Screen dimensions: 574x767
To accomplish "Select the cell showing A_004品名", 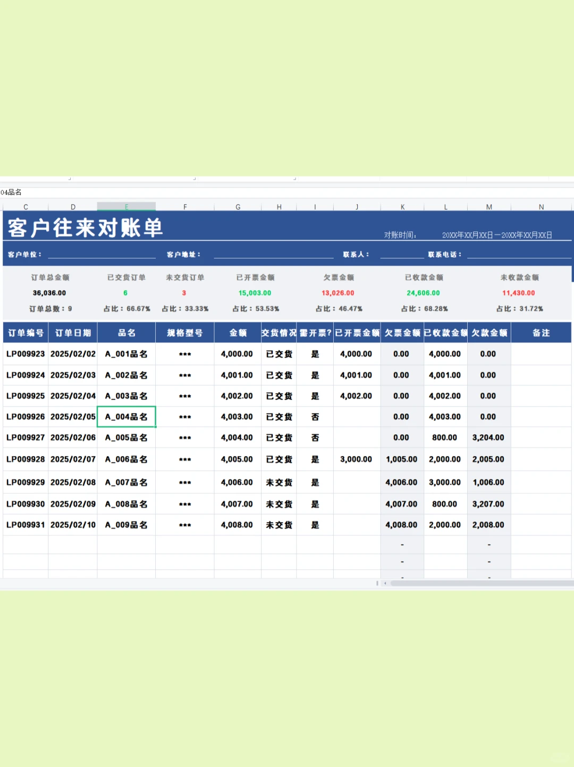I will (126, 417).
